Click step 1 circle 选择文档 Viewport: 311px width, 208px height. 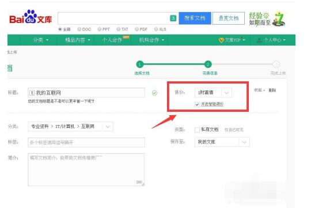pos(140,65)
